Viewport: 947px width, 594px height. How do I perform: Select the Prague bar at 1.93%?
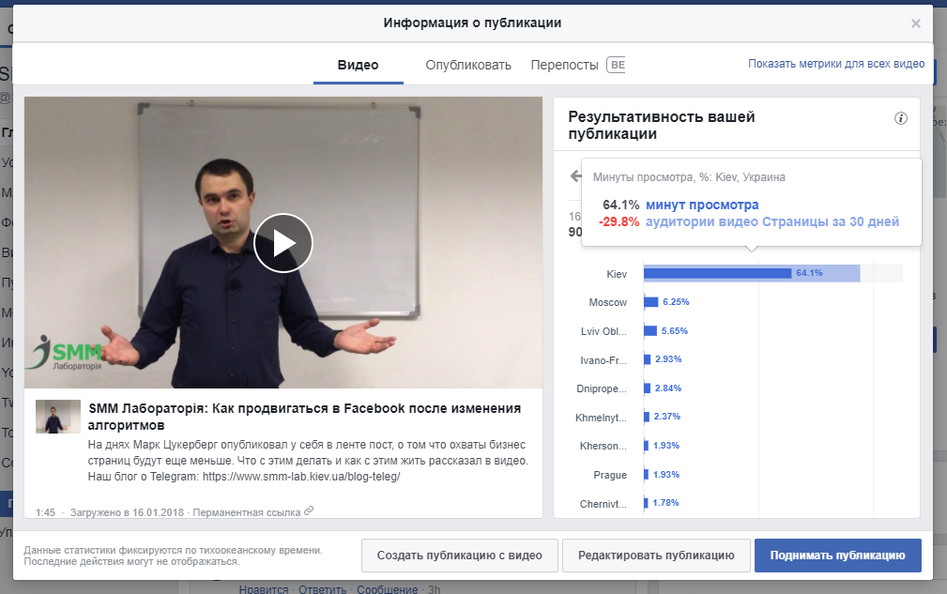(647, 475)
